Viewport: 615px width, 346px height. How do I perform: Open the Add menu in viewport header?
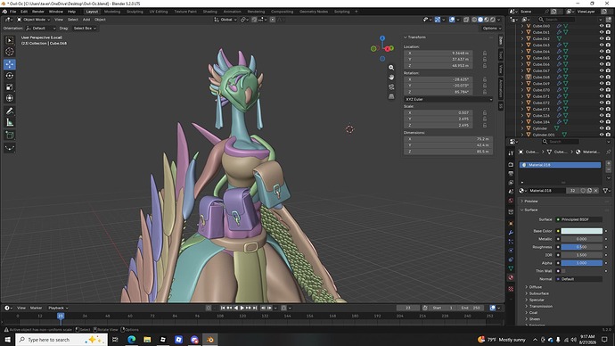point(86,20)
